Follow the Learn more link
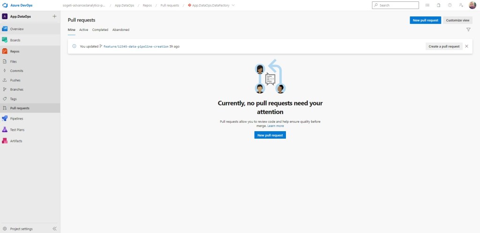This screenshot has width=480, height=233. [276, 126]
